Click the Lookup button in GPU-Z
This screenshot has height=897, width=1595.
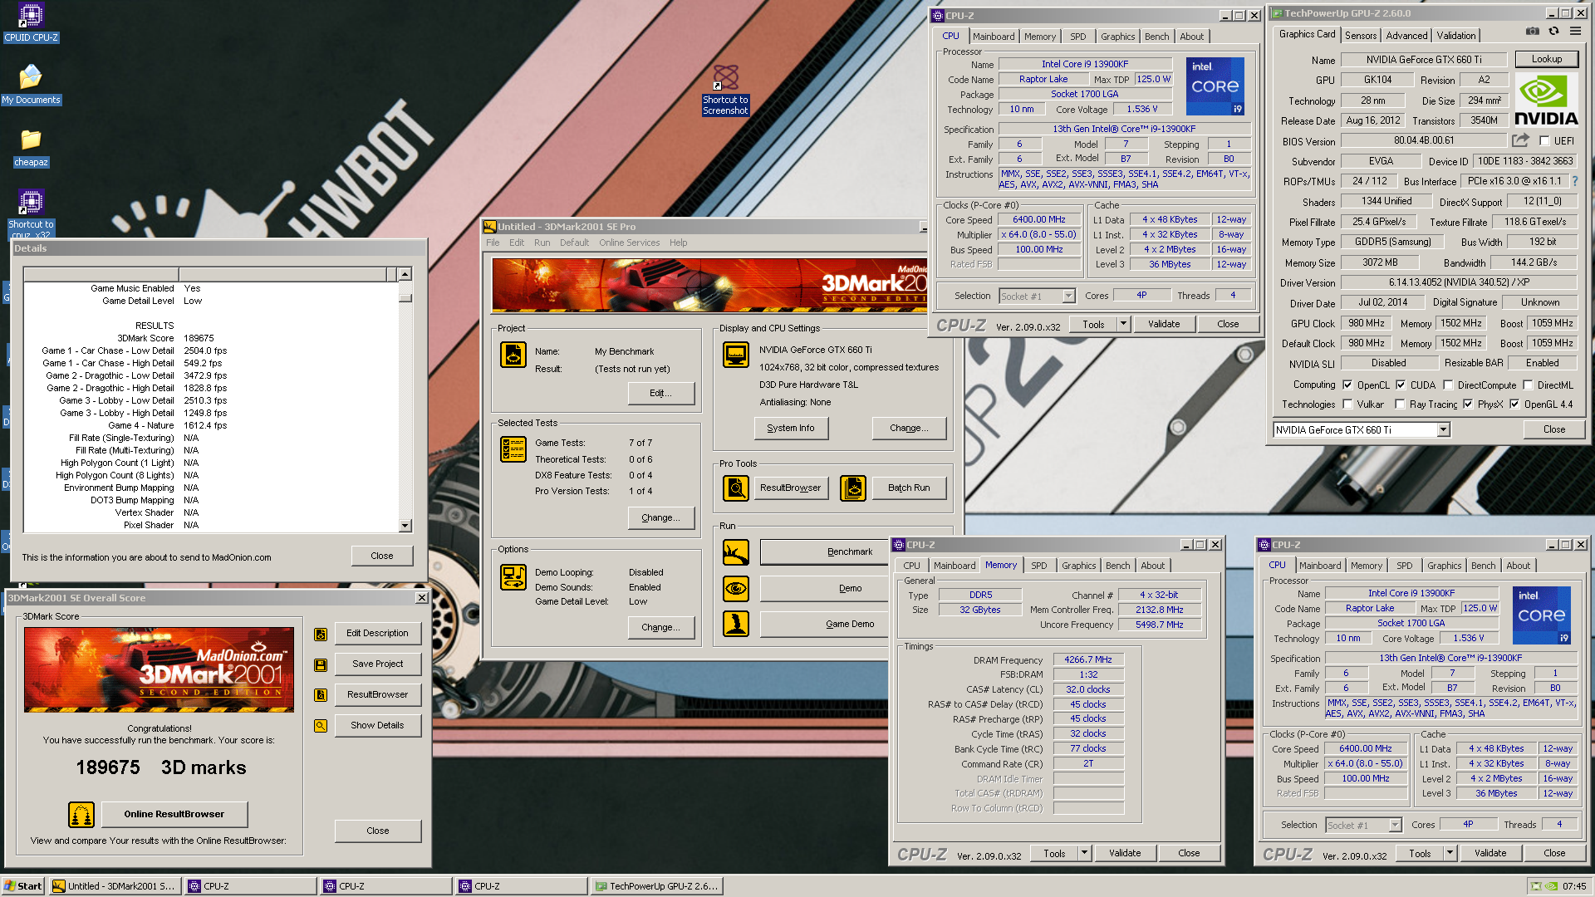pos(1546,59)
